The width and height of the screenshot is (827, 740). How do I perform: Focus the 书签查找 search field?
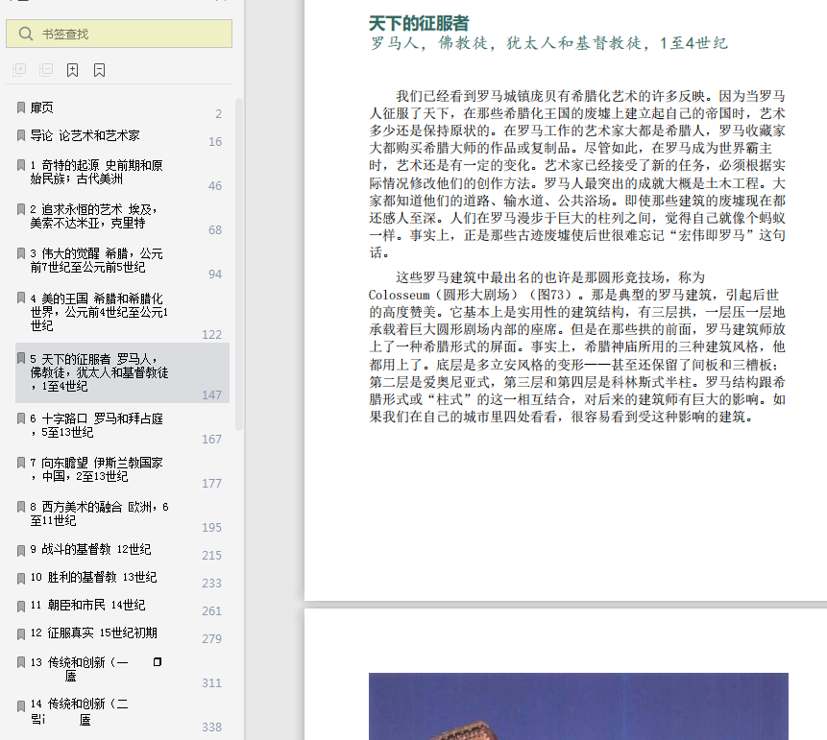tap(119, 34)
